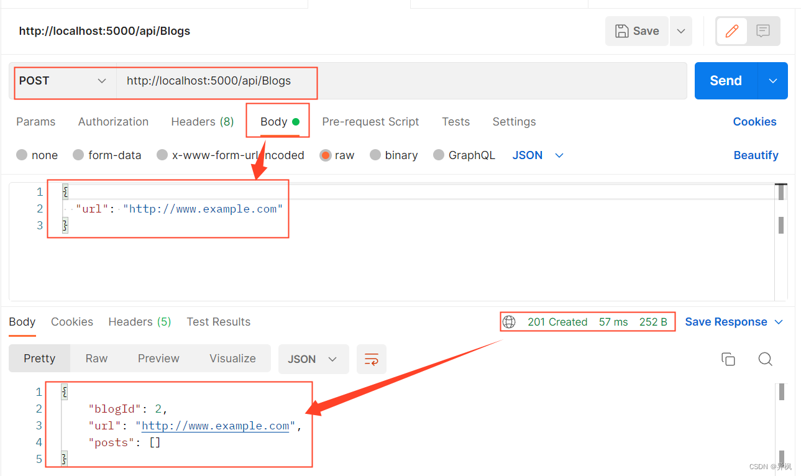Open the response JSON format dropdown
Screen dimensions: 801x476
click(x=313, y=359)
